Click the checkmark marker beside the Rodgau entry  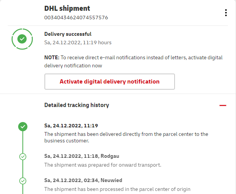point(23,156)
